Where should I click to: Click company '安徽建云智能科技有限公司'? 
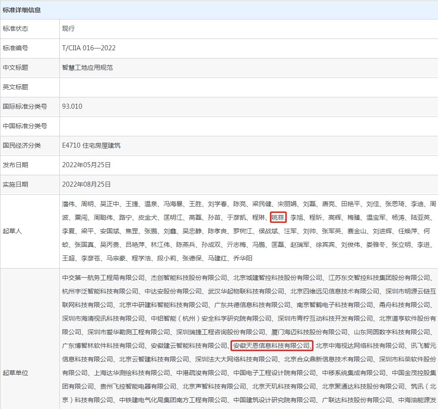(x=189, y=346)
